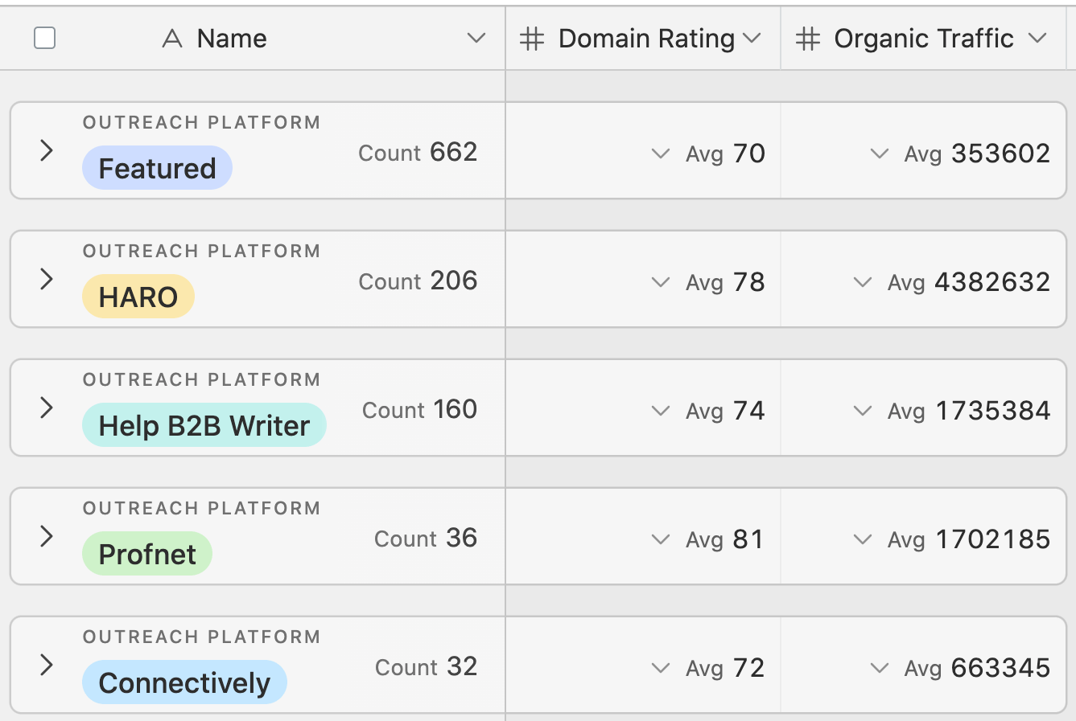Toggle the select-all rows checkbox
1076x721 pixels.
(45, 38)
